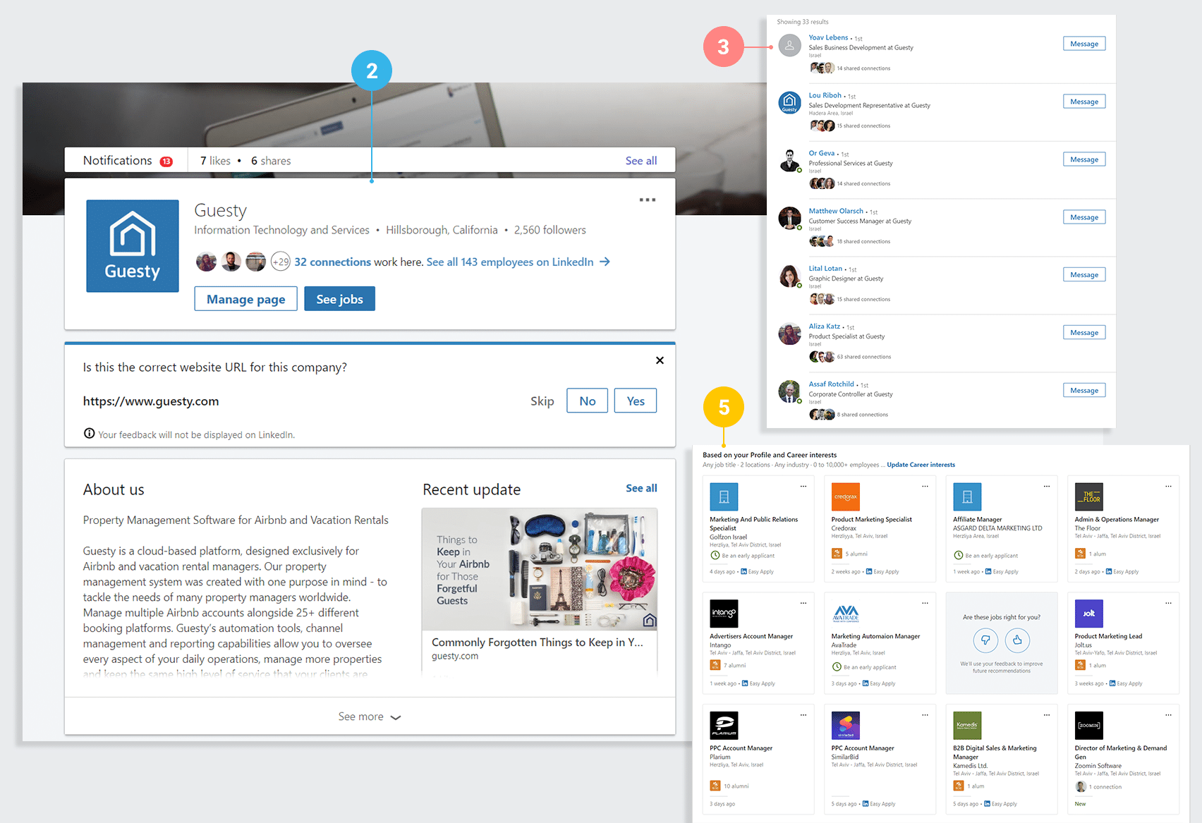Image resolution: width=1202 pixels, height=823 pixels.
Task: Open the Commonly Forgotten Things article thumbnail
Action: click(540, 569)
